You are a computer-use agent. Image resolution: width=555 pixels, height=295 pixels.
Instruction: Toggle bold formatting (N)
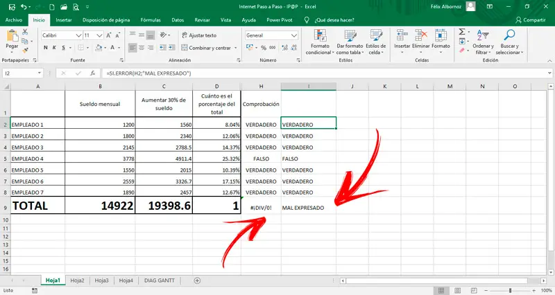45,48
